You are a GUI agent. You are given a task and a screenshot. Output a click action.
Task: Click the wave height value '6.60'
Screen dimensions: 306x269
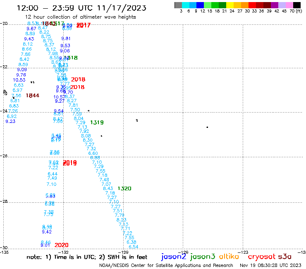coord(93,154)
